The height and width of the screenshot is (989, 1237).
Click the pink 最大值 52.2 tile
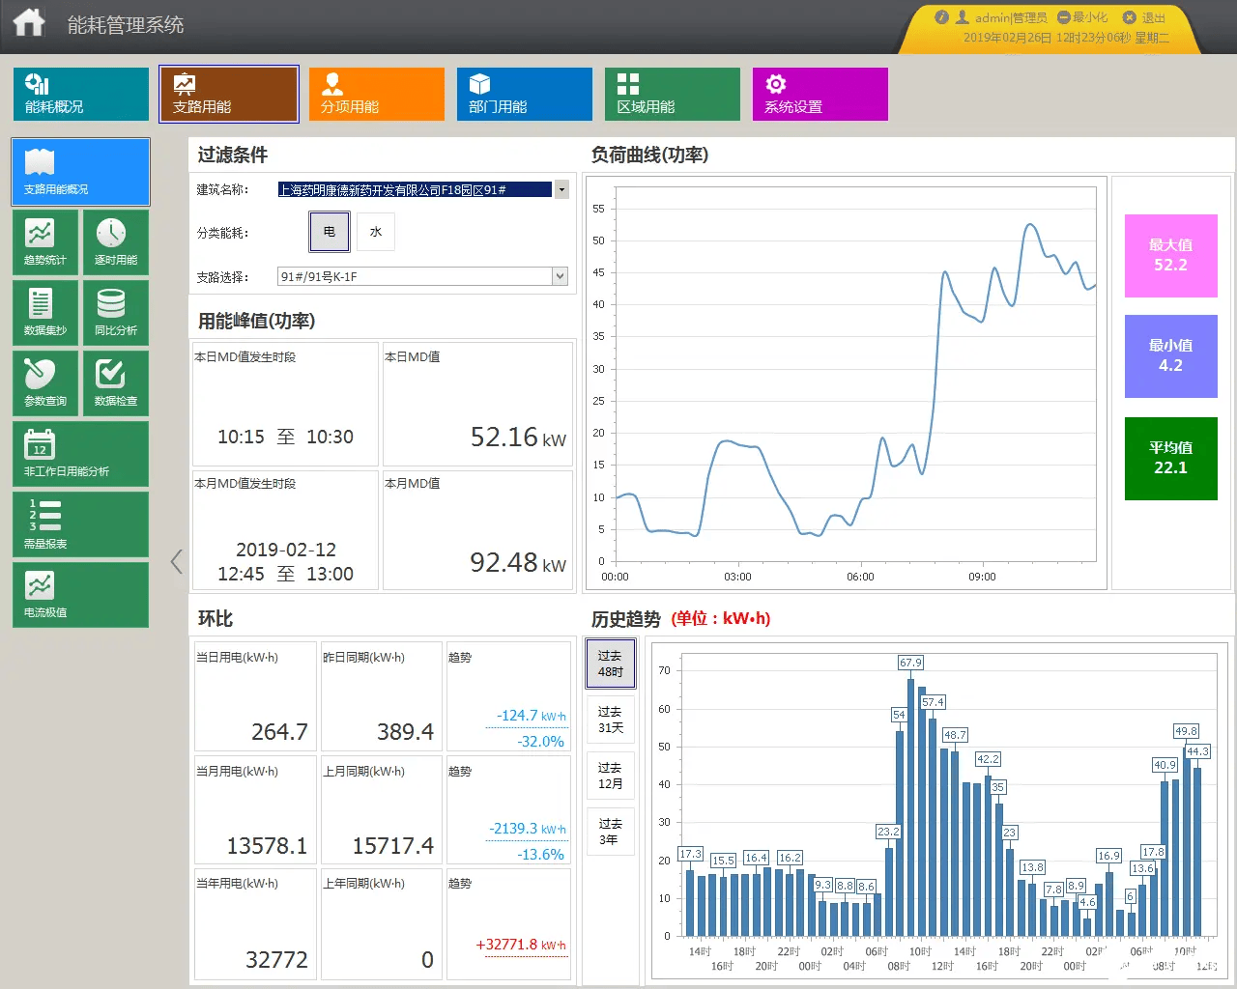1170,256
